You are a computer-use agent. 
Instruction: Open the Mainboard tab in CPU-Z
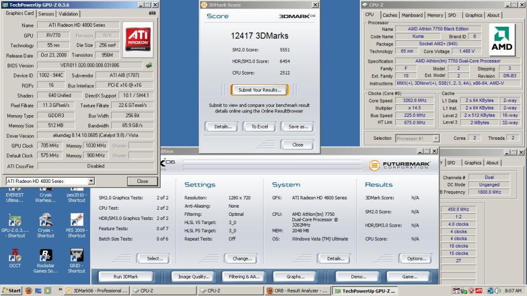click(x=412, y=15)
